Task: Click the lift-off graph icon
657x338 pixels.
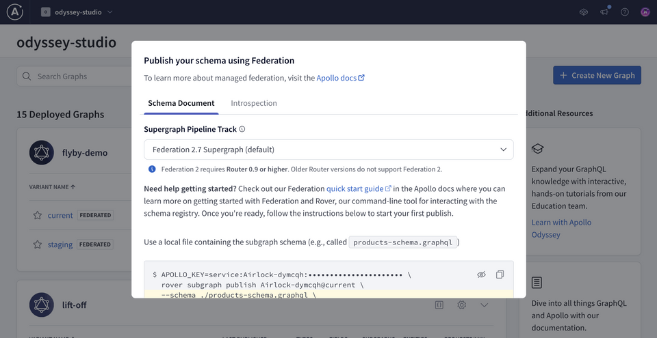Action: (x=42, y=305)
